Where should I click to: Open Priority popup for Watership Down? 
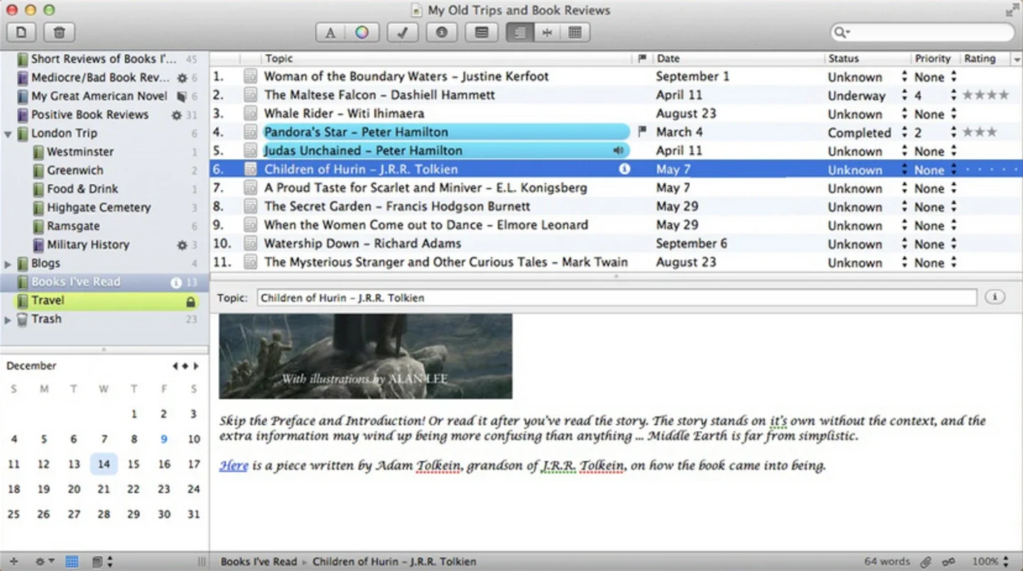[x=954, y=243]
